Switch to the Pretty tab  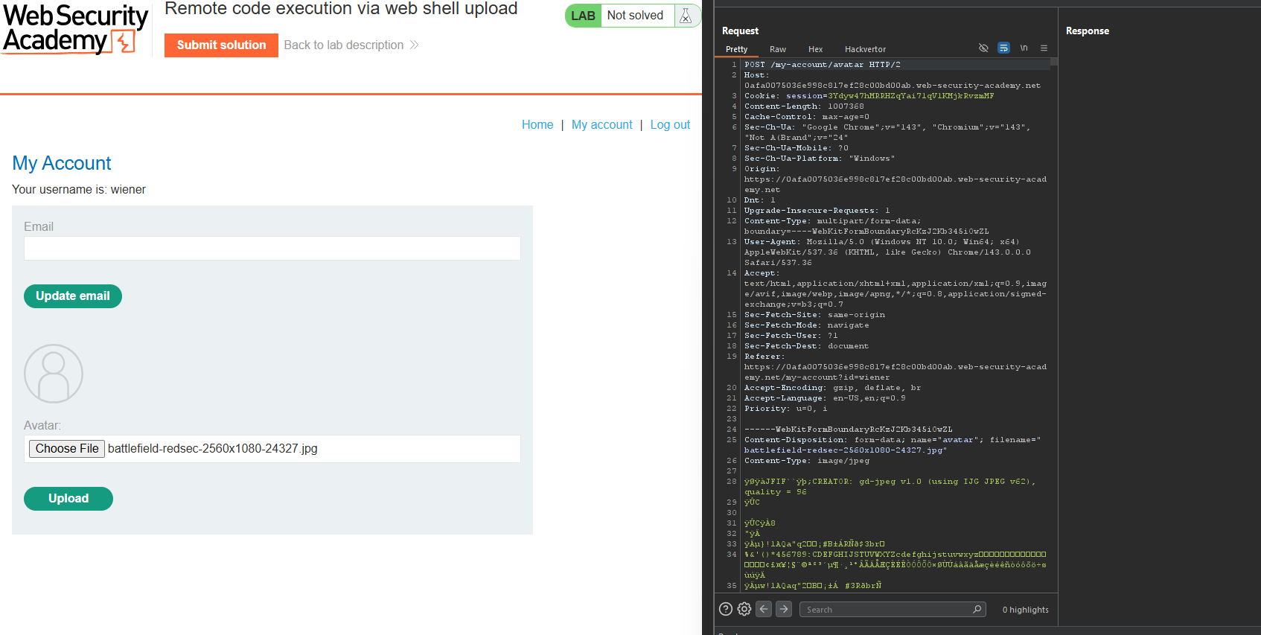coord(736,49)
